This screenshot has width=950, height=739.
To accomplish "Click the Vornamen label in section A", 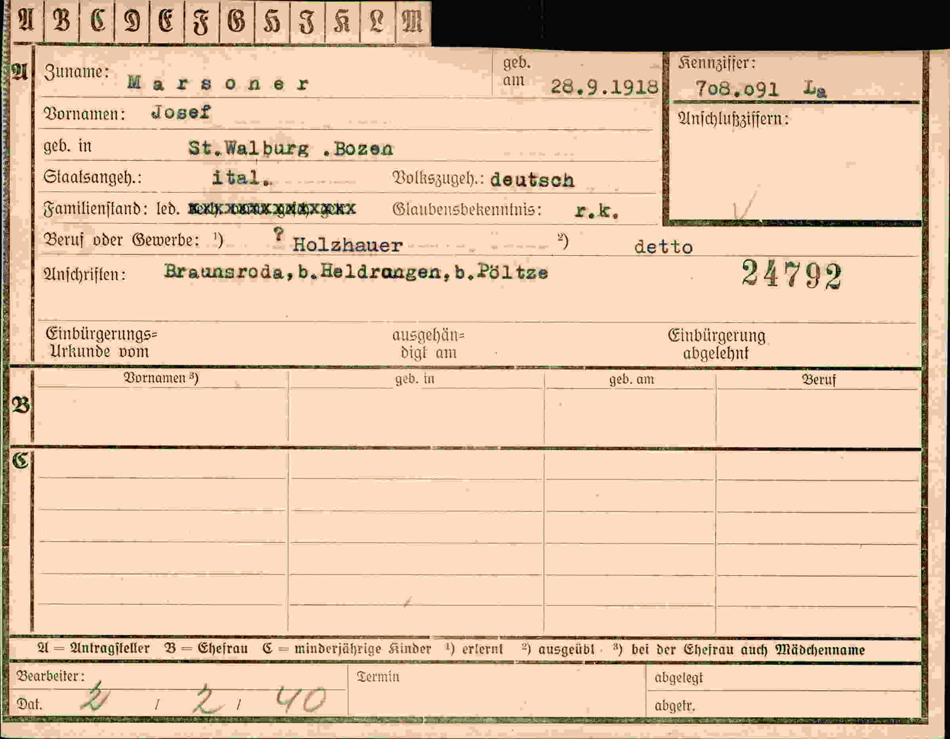I will click(84, 114).
